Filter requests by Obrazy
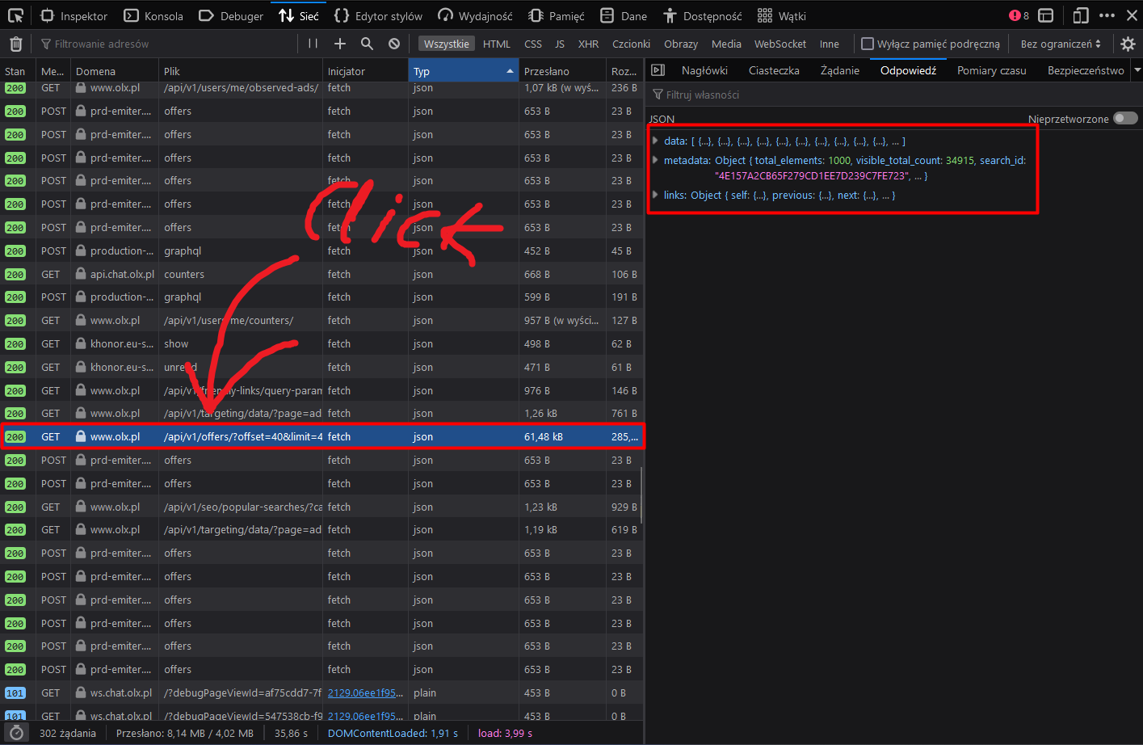This screenshot has height=745, width=1143. pos(681,44)
